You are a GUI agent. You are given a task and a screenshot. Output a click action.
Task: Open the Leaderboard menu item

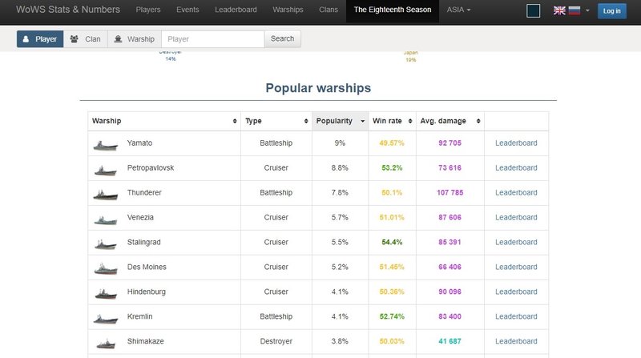(x=236, y=10)
